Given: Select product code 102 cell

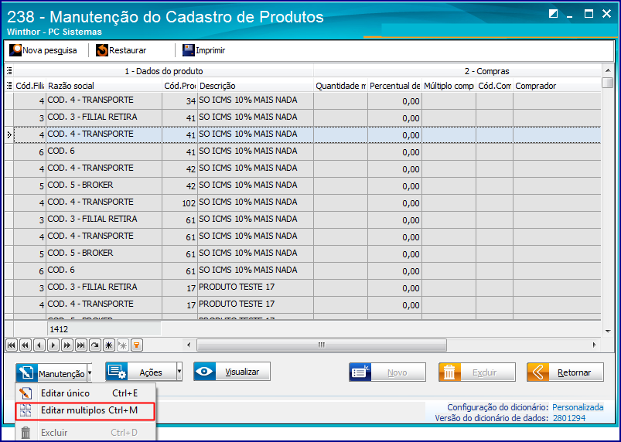Looking at the screenshot, I should pos(180,202).
